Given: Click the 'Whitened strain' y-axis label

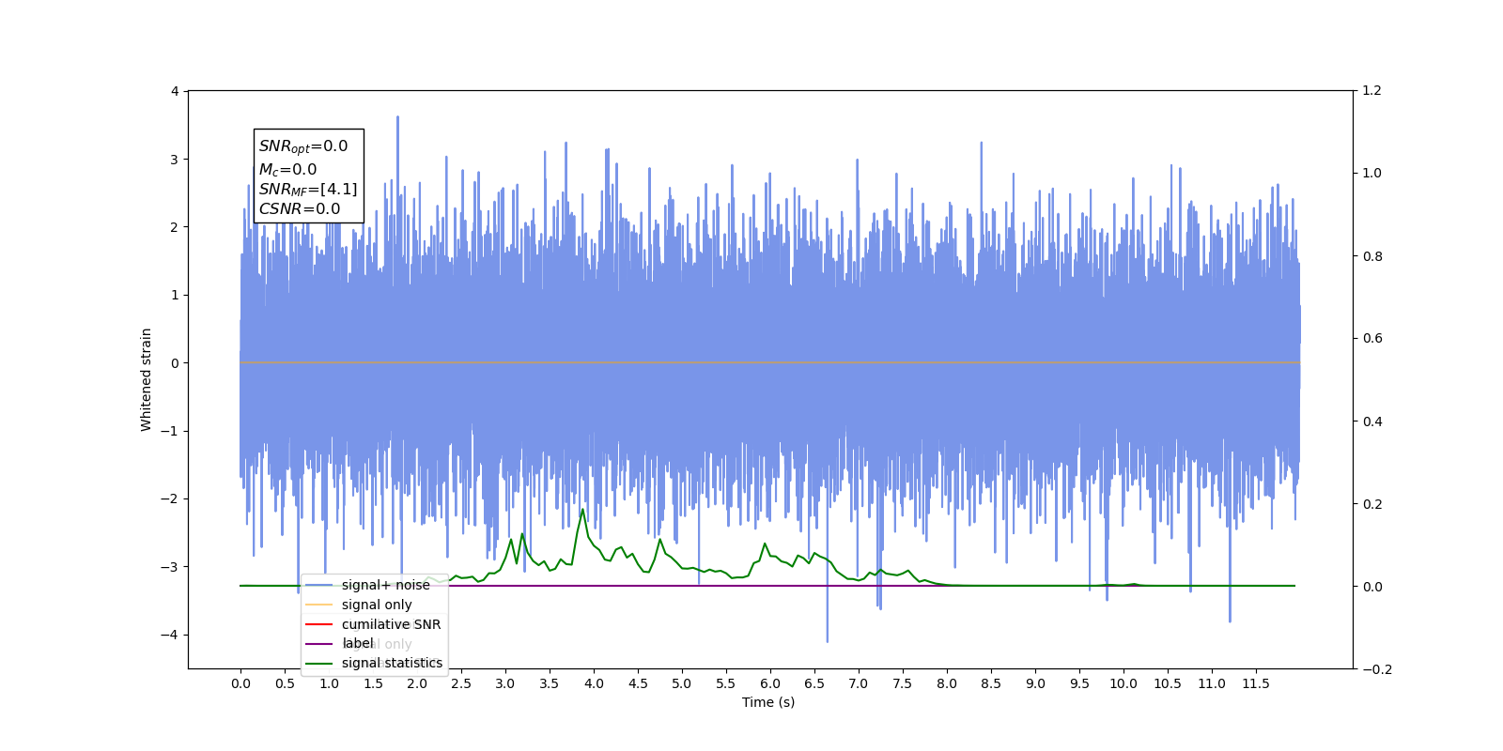Looking at the screenshot, I should tap(146, 379).
